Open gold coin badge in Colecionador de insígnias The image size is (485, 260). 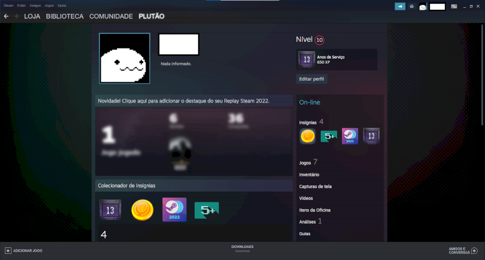click(142, 210)
